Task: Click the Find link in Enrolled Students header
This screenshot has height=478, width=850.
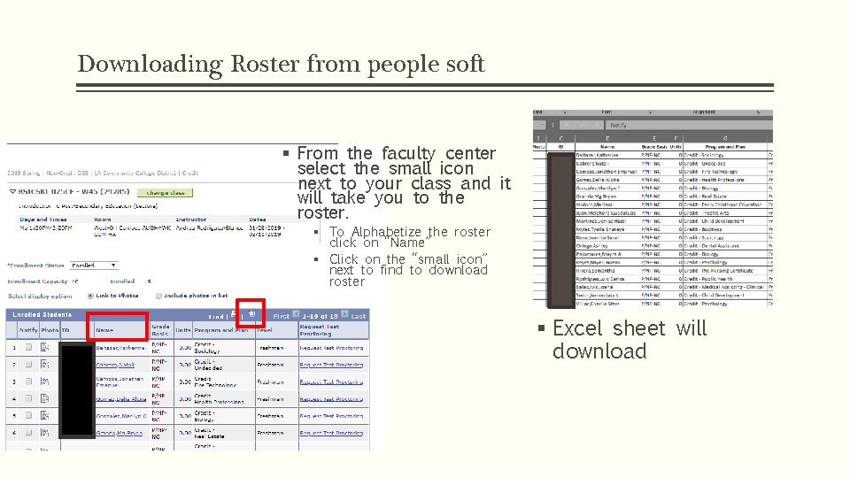Action: pyautogui.click(x=216, y=317)
